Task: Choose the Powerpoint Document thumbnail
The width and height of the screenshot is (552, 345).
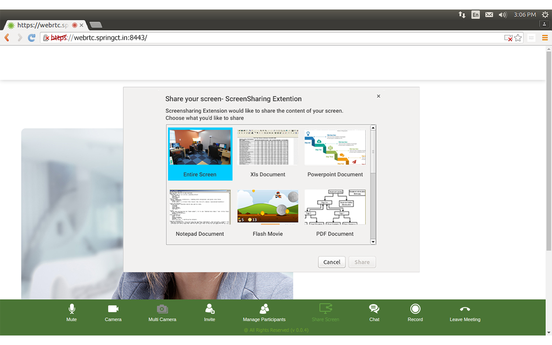Action: (335, 154)
